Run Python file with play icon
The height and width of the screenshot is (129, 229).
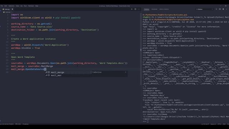(x=132, y=9)
